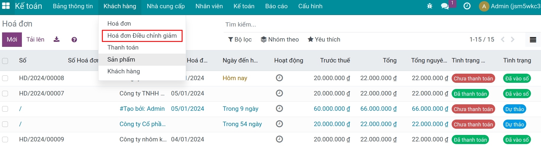Sort by the Tình trạng last column header
The image size is (541, 147).
[x=517, y=60]
